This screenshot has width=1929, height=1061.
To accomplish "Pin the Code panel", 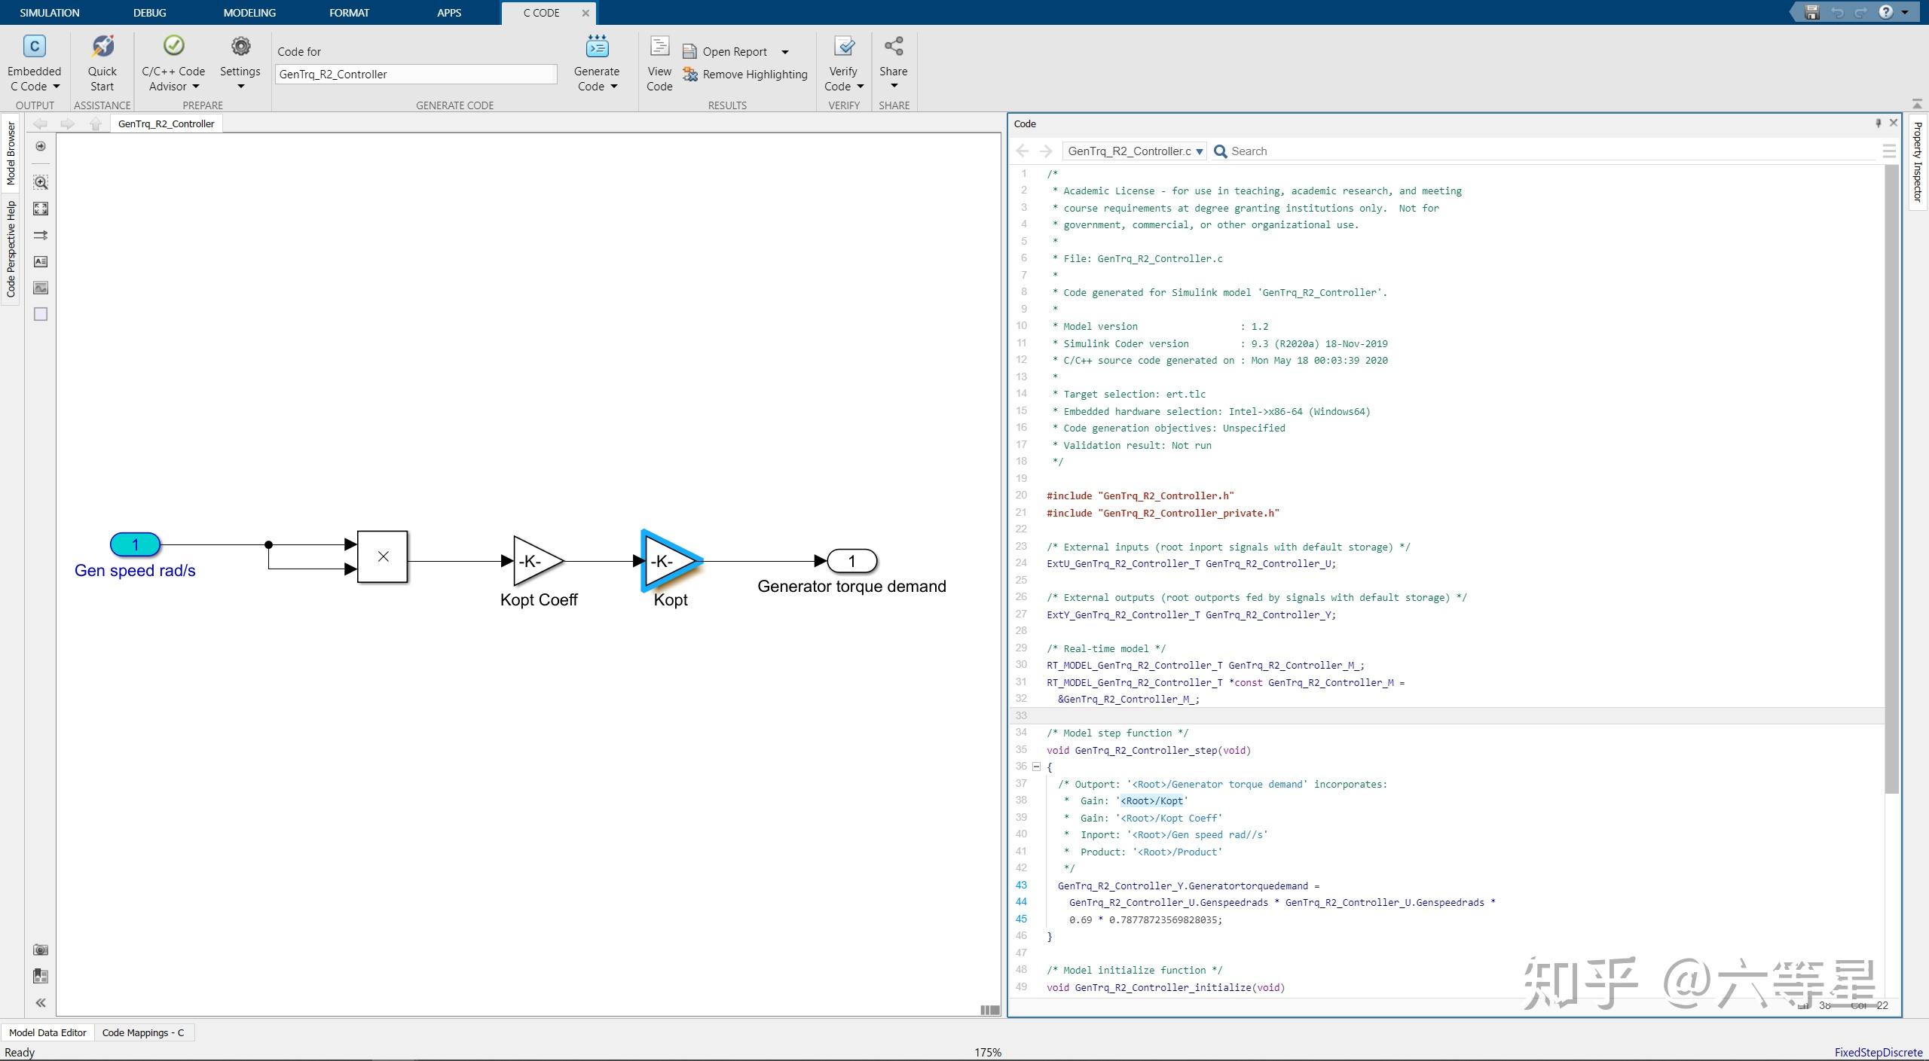I will [1877, 123].
